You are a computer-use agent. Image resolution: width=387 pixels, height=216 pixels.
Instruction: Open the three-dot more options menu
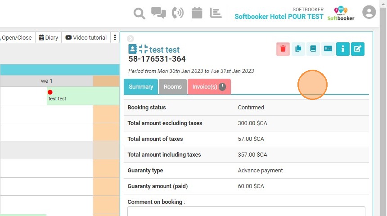(115, 37)
